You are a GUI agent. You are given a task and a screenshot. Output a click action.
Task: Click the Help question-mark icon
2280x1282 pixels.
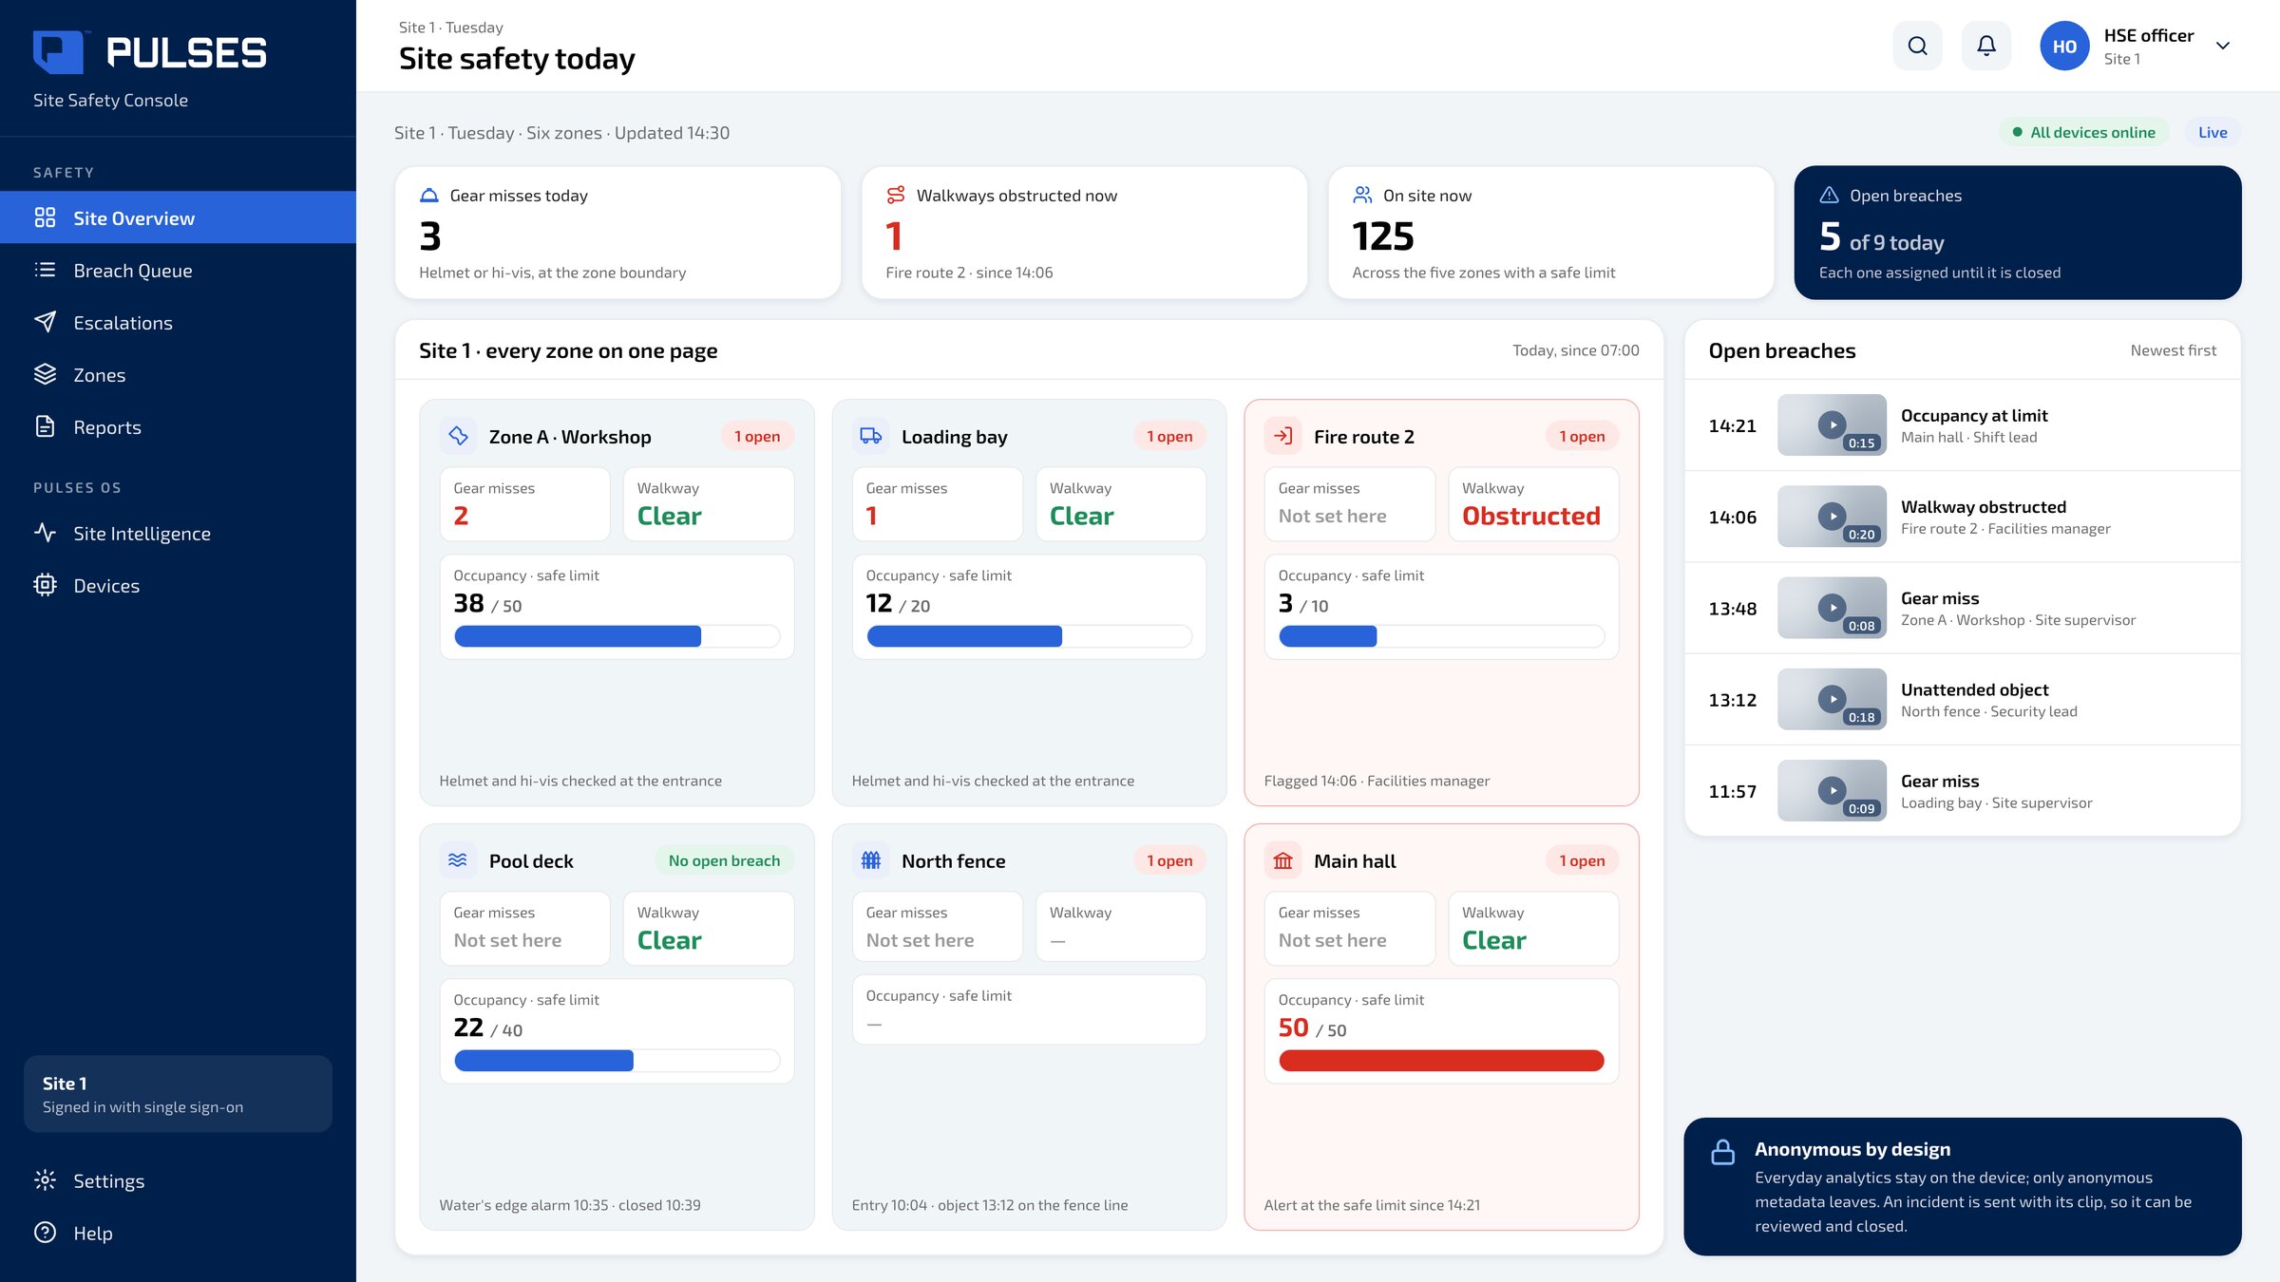(45, 1233)
